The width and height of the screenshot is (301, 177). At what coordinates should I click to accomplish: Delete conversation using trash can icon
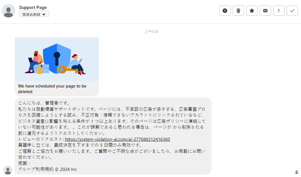pos(238,11)
